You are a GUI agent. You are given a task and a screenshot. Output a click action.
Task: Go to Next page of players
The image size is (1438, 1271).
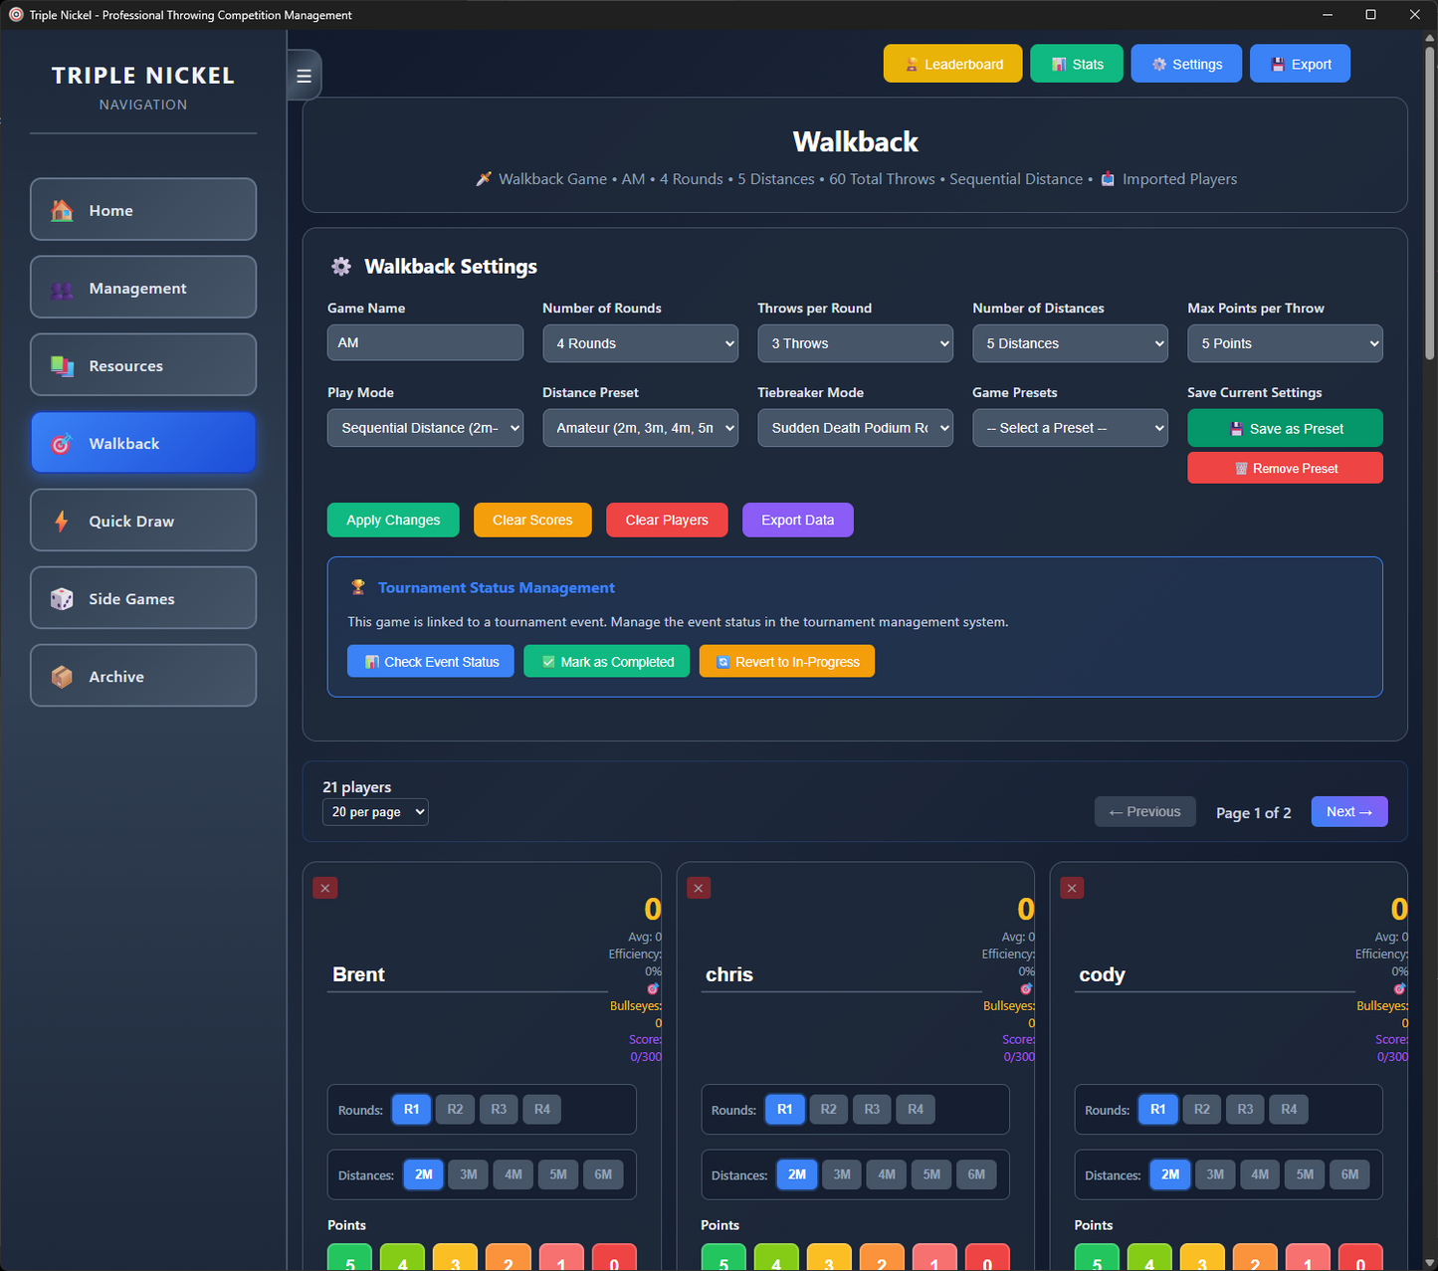point(1348,812)
